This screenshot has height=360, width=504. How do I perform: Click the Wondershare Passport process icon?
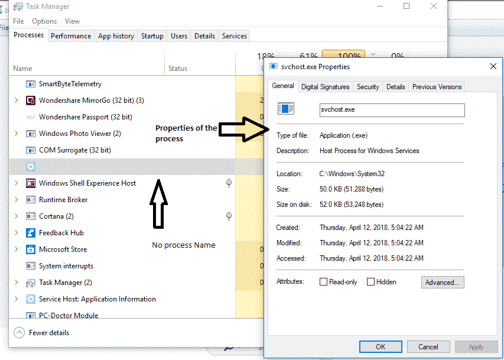point(31,117)
